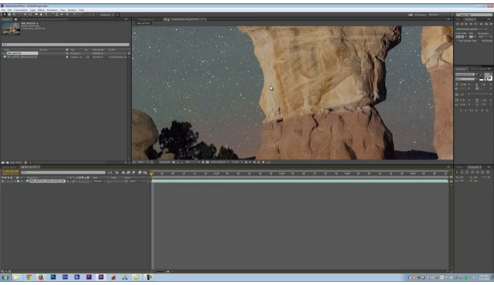Screen dimensions: 494x285
Task: Select the Eraser tool
Action: [x=62, y=15]
